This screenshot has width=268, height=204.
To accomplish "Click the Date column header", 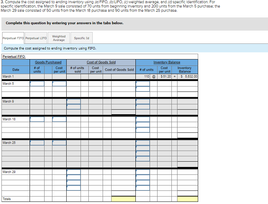I will (x=16, y=70).
